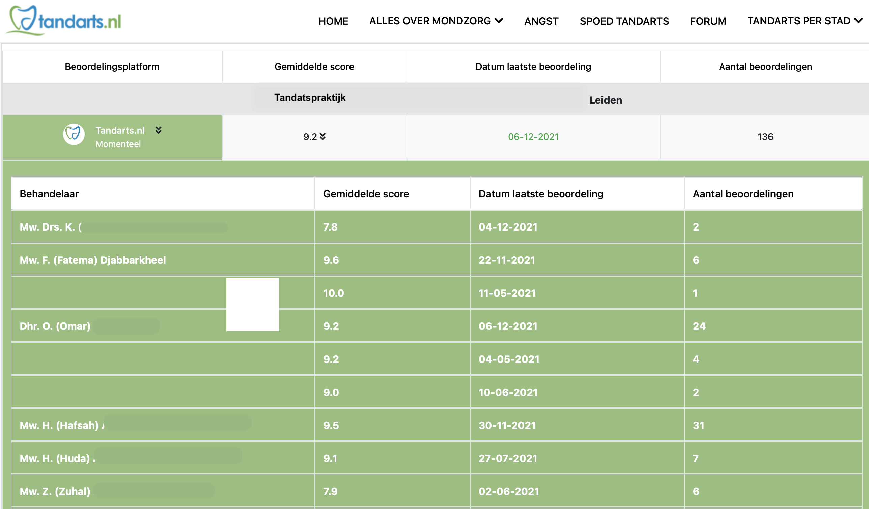Go to the Home menu item
This screenshot has height=509, width=869.
[333, 21]
